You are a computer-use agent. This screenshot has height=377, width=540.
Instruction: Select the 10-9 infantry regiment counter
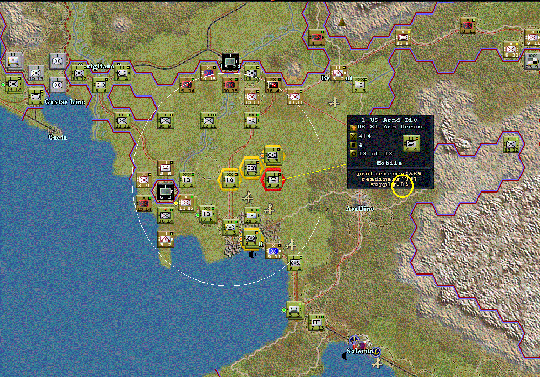[165, 121]
